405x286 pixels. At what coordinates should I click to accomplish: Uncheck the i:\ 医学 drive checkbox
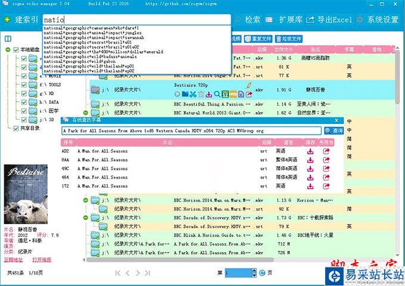[24, 111]
